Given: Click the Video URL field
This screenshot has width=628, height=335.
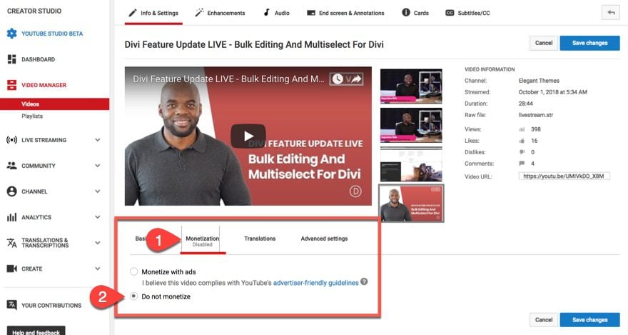Looking at the screenshot, I should click(564, 176).
